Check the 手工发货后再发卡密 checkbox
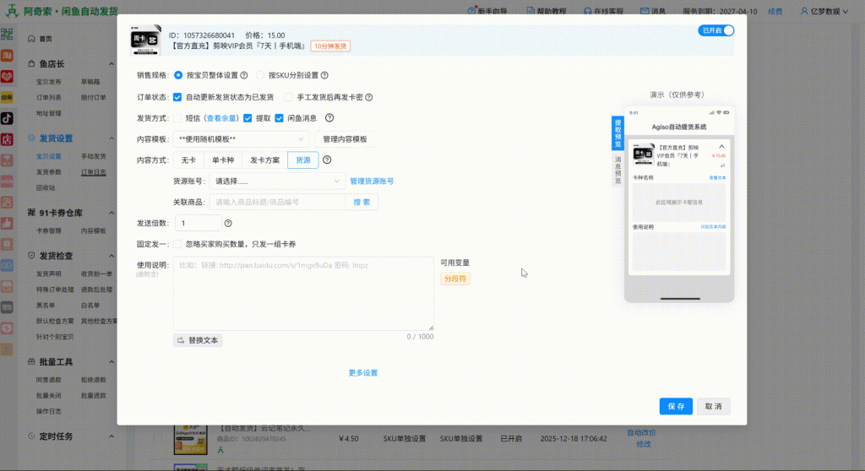Screen dimensions: 865x471 click(289, 97)
